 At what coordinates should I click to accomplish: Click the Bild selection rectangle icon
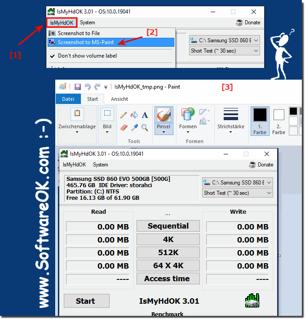[x=107, y=114]
